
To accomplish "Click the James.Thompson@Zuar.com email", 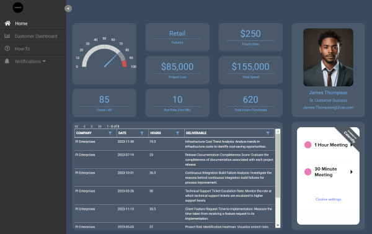I will (328, 107).
